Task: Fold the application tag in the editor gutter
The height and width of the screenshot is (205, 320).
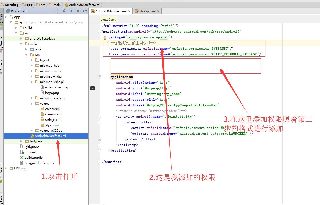Action: click(100, 77)
